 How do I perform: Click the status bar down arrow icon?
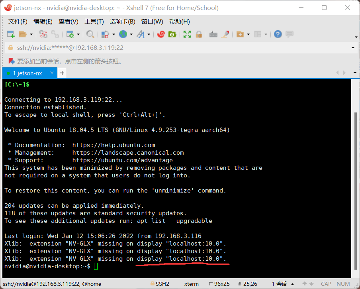[x=311, y=284]
